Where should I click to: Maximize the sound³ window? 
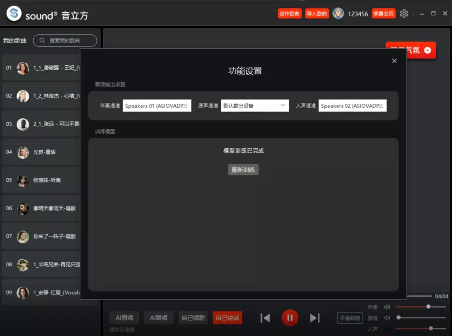(433, 13)
